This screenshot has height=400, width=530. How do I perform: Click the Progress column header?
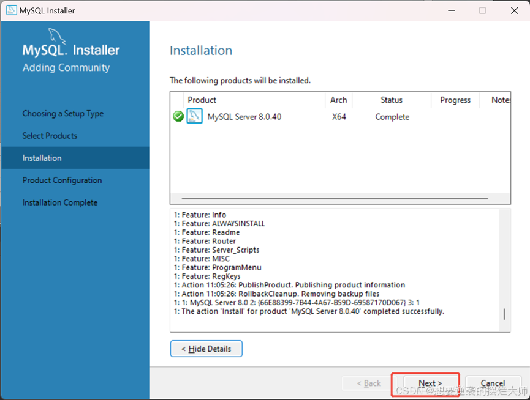(455, 100)
